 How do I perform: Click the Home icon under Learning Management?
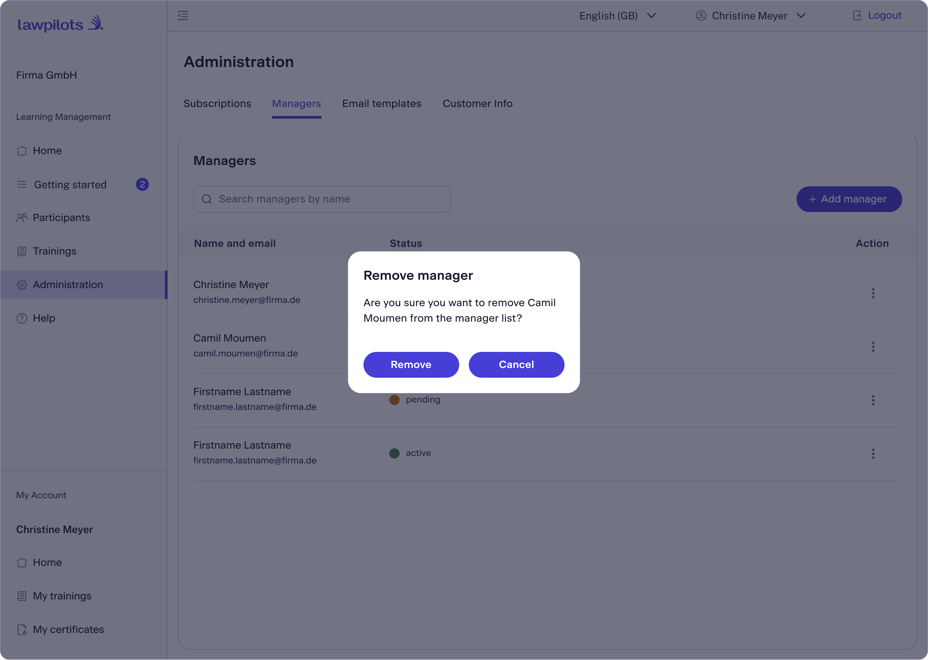point(22,151)
